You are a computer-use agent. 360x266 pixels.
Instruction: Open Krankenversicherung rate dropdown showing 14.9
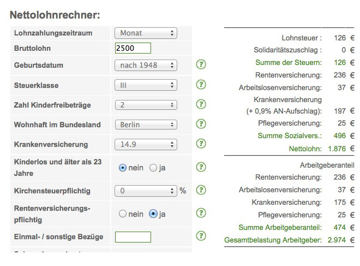point(146,144)
